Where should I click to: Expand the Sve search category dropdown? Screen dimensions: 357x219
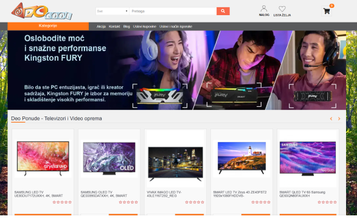click(x=113, y=11)
